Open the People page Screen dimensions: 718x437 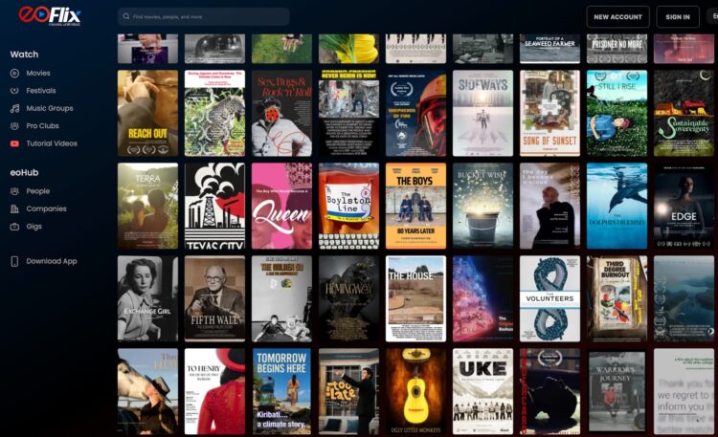38,191
